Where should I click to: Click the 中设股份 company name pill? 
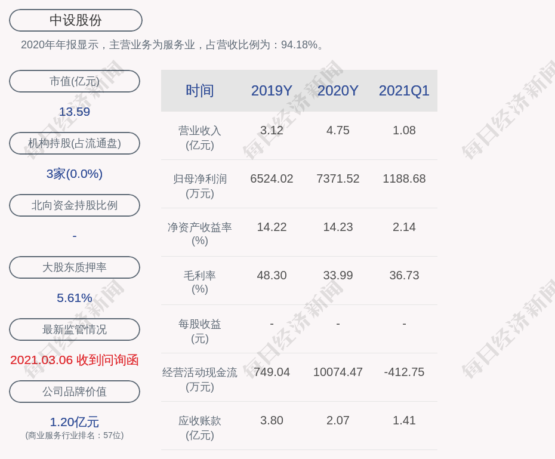[76, 20]
